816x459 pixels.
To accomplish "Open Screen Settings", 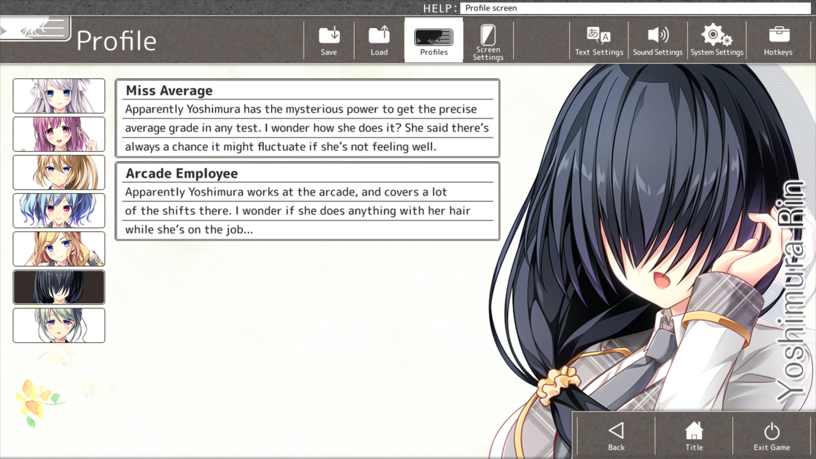I will (x=488, y=40).
